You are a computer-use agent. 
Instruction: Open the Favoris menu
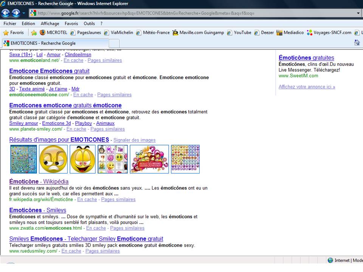point(71,23)
